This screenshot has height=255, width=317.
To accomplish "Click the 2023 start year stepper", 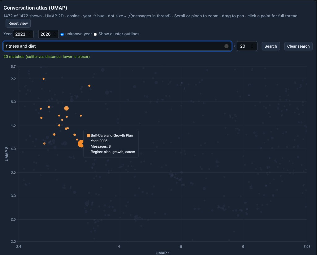I will (29, 34).
